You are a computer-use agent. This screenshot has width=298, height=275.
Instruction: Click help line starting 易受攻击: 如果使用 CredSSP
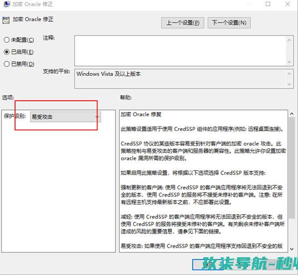[202, 246]
